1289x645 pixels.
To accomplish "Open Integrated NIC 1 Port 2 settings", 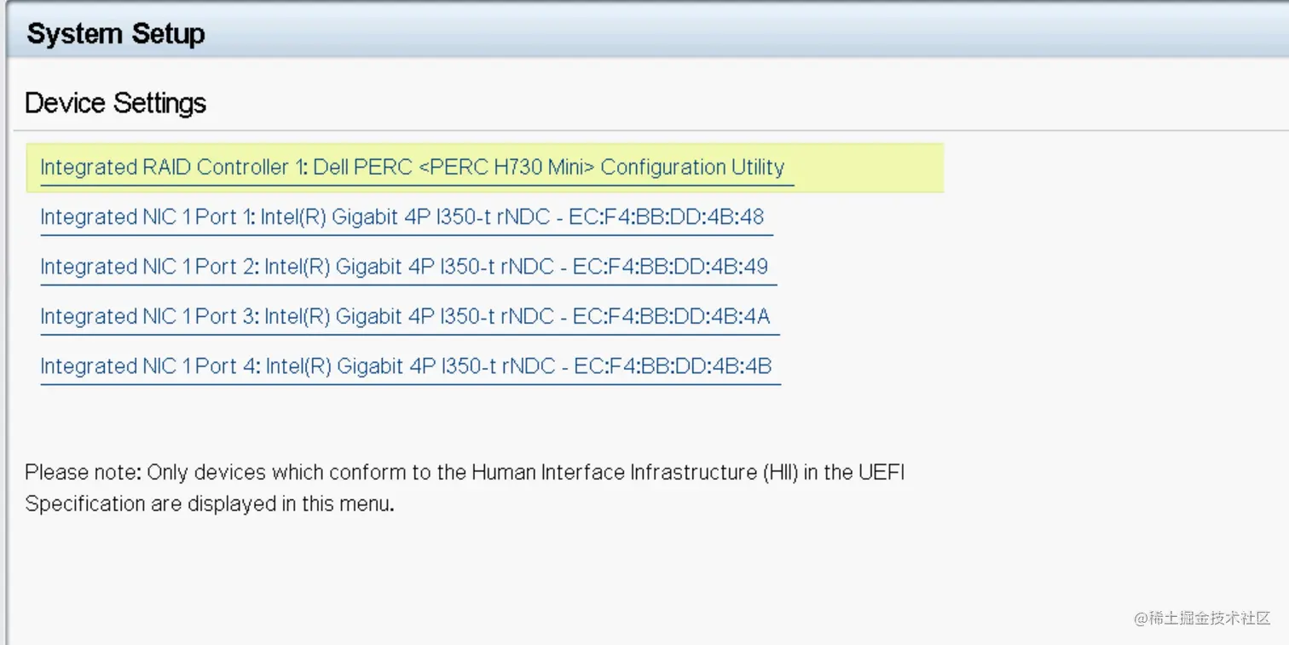I will tap(403, 267).
